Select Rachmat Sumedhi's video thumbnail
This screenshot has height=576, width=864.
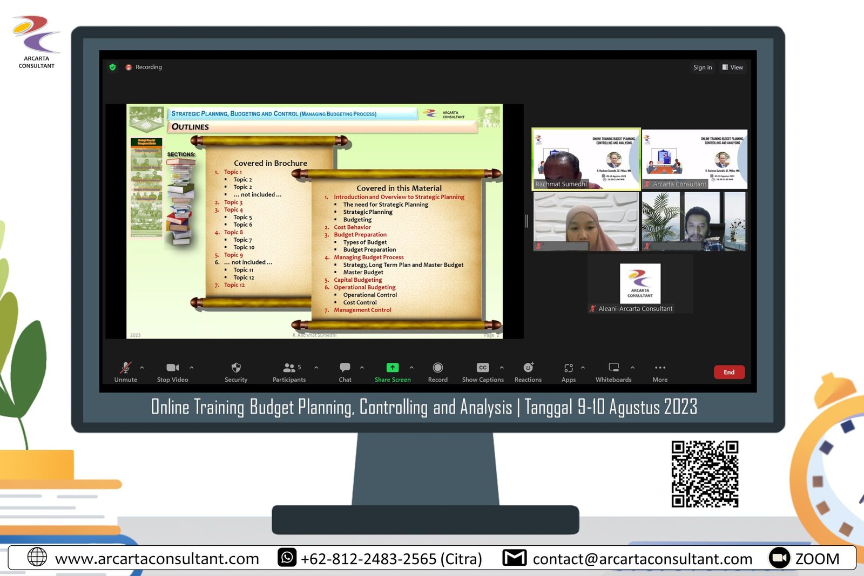coord(586,159)
